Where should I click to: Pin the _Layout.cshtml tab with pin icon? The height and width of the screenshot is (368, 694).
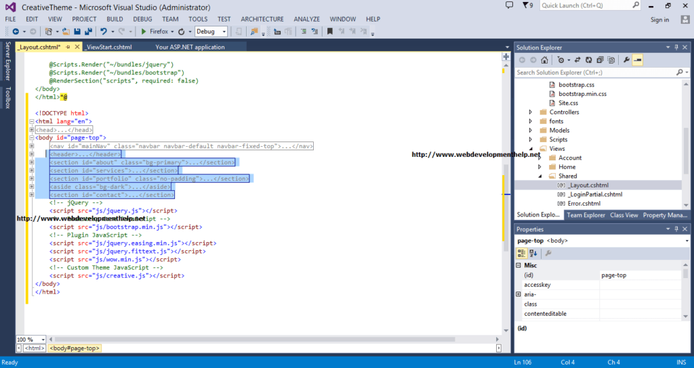[68, 47]
